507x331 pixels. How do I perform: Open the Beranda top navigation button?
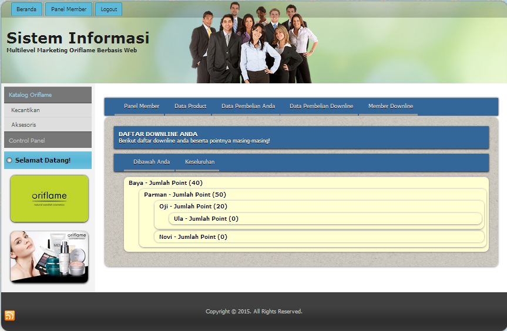click(26, 9)
